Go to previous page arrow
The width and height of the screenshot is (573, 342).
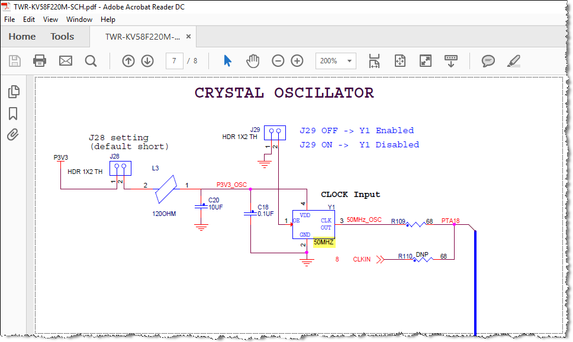[128, 61]
